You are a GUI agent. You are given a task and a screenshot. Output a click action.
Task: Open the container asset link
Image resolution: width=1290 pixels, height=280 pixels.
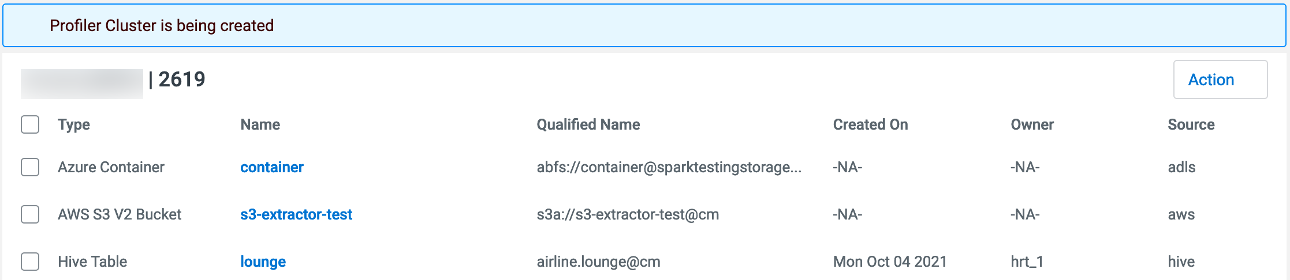(271, 167)
